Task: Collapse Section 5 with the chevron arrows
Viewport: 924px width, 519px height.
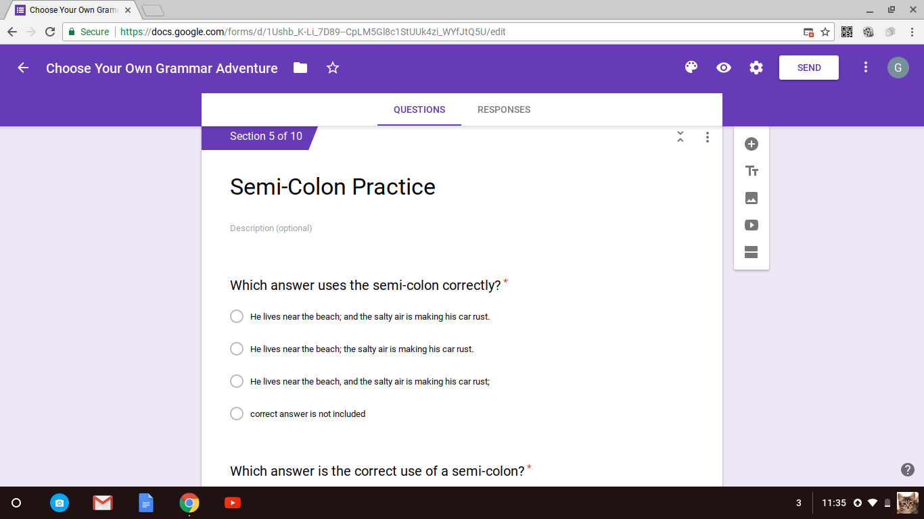Action: pyautogui.click(x=680, y=137)
